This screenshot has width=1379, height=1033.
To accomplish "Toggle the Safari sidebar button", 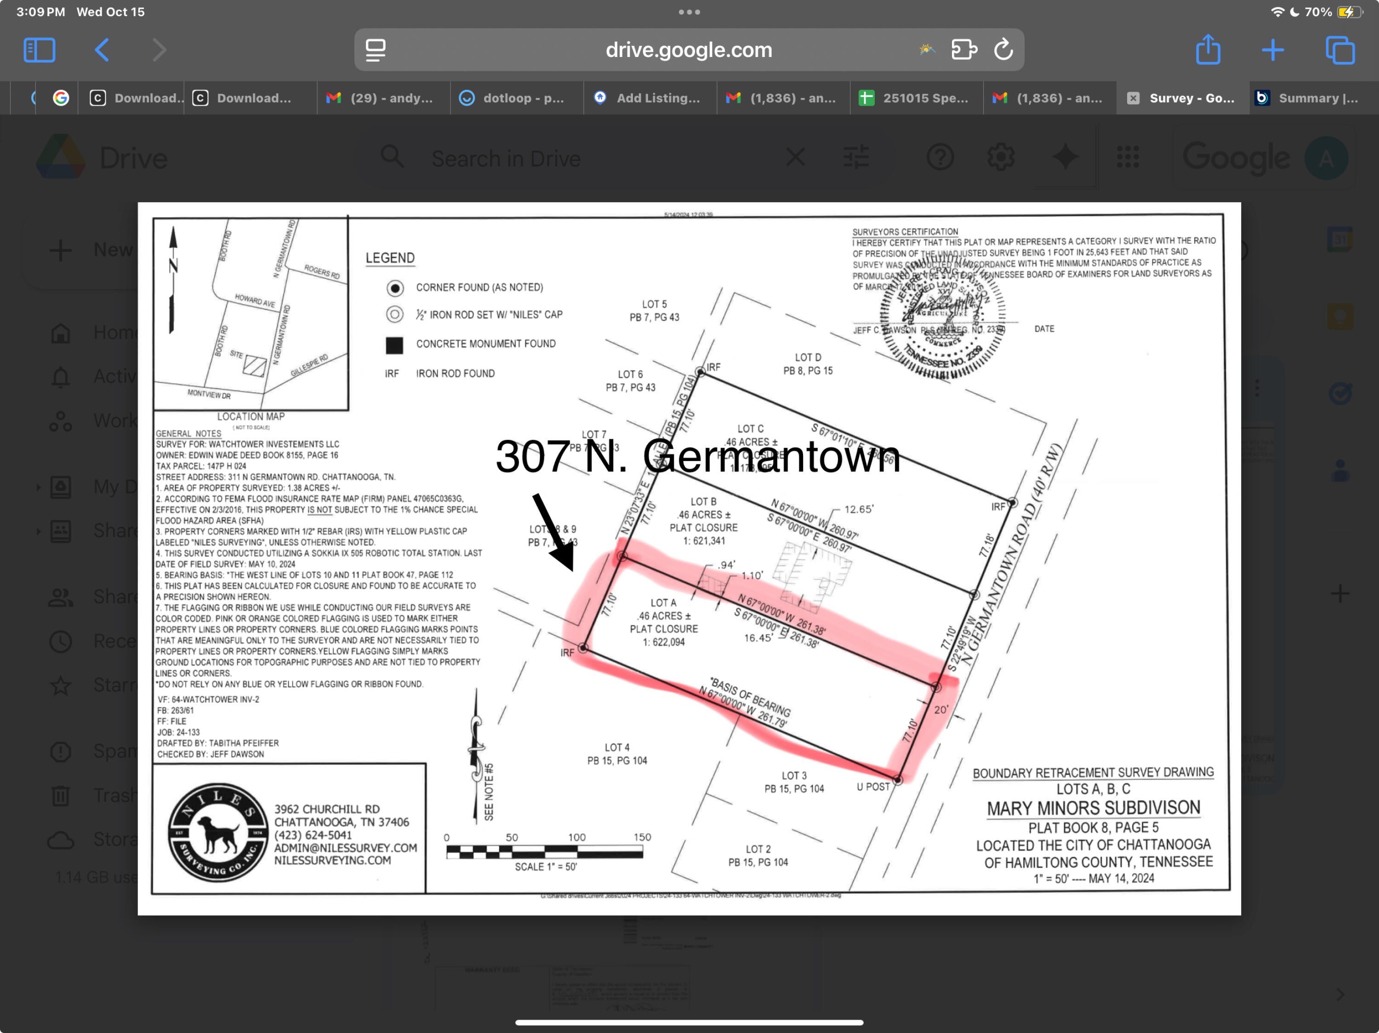I will pyautogui.click(x=39, y=50).
